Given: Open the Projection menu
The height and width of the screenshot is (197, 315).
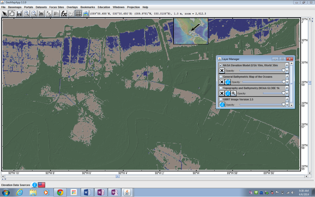Looking at the screenshot, I should [133, 7].
